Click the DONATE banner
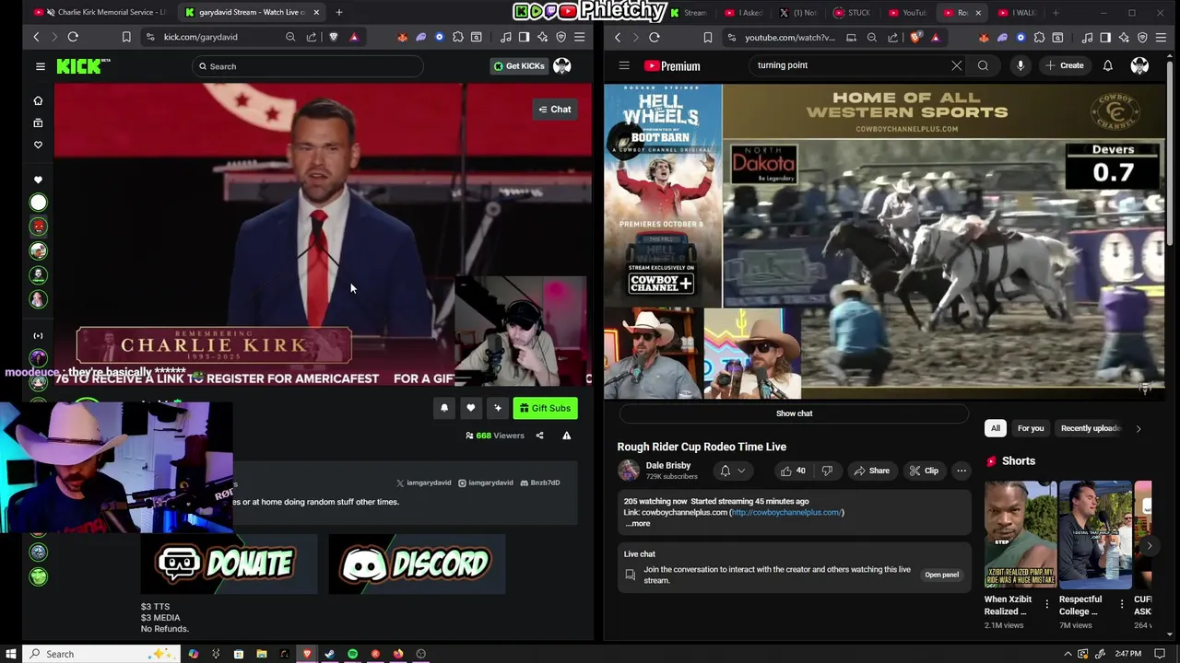1180x663 pixels. click(229, 564)
